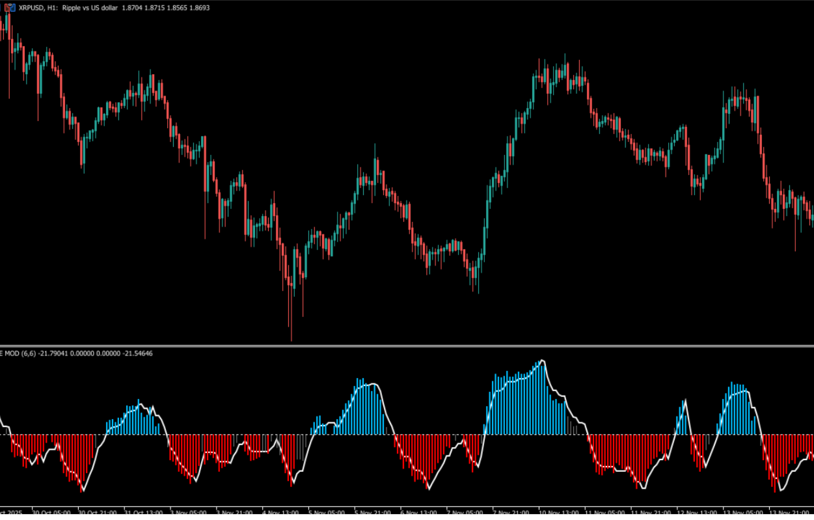Click the XRPUSD, H1 chart title text
The width and height of the screenshot is (814, 520).
pyautogui.click(x=37, y=7)
